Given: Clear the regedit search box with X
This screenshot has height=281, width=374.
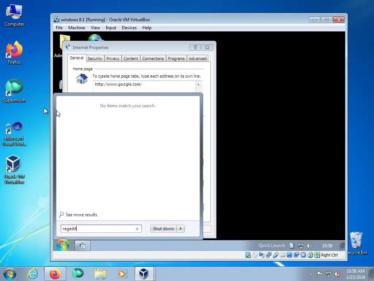Looking at the screenshot, I should 137,229.
